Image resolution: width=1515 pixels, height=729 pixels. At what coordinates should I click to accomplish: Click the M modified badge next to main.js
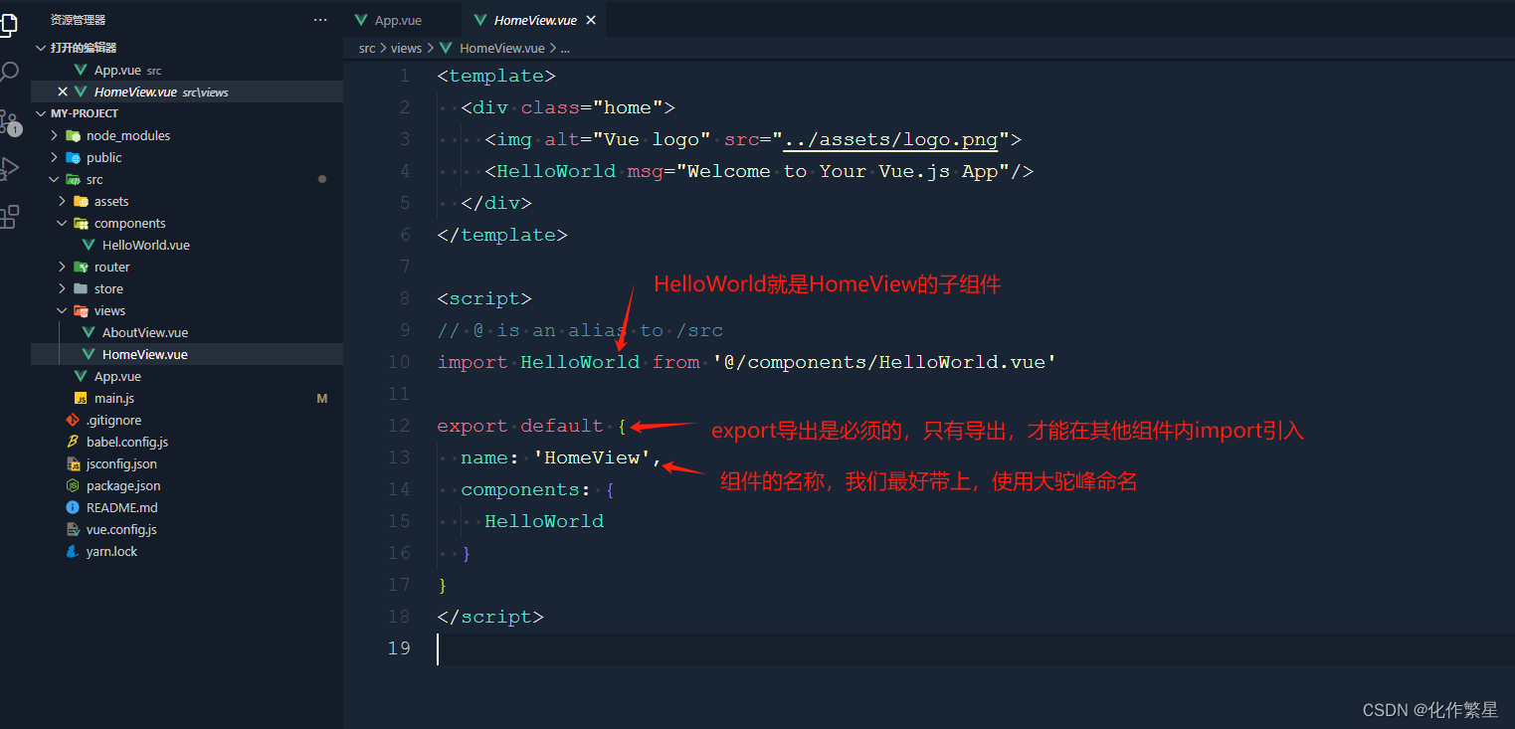click(x=321, y=398)
